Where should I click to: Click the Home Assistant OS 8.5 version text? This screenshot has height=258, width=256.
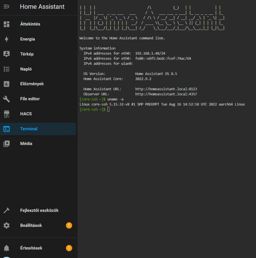click(x=156, y=74)
